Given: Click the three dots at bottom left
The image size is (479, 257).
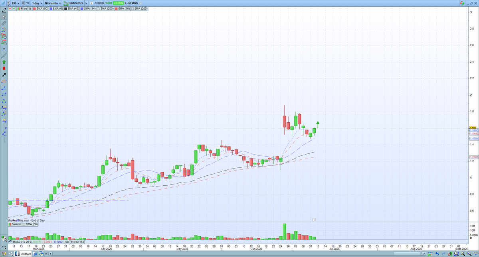Looking at the screenshot, I should click(x=4, y=247).
